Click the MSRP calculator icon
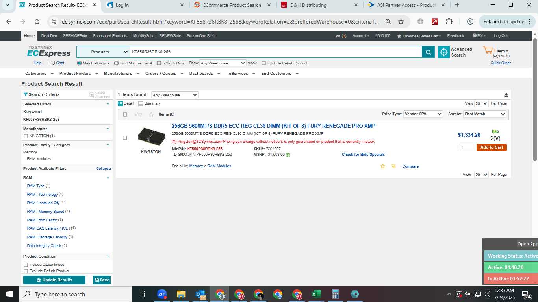The height and width of the screenshot is (302, 538). (x=288, y=155)
